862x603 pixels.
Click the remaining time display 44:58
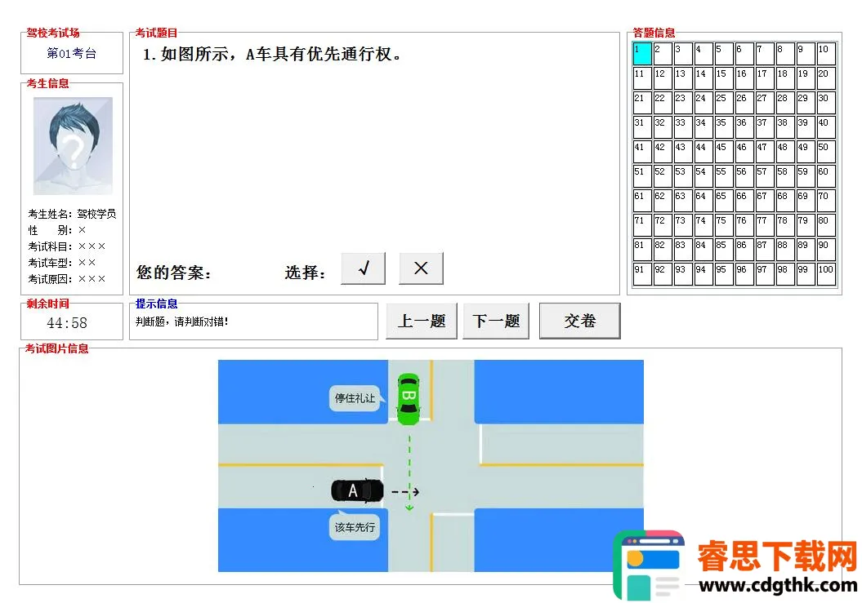[x=67, y=323]
